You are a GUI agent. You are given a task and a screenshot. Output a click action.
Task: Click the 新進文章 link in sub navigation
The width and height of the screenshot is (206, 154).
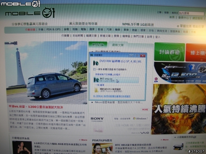tap(105, 36)
